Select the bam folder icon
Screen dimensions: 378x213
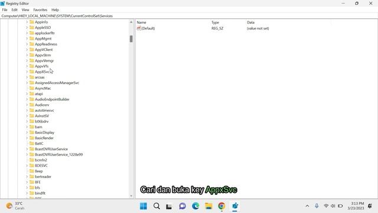pyautogui.click(x=31, y=127)
